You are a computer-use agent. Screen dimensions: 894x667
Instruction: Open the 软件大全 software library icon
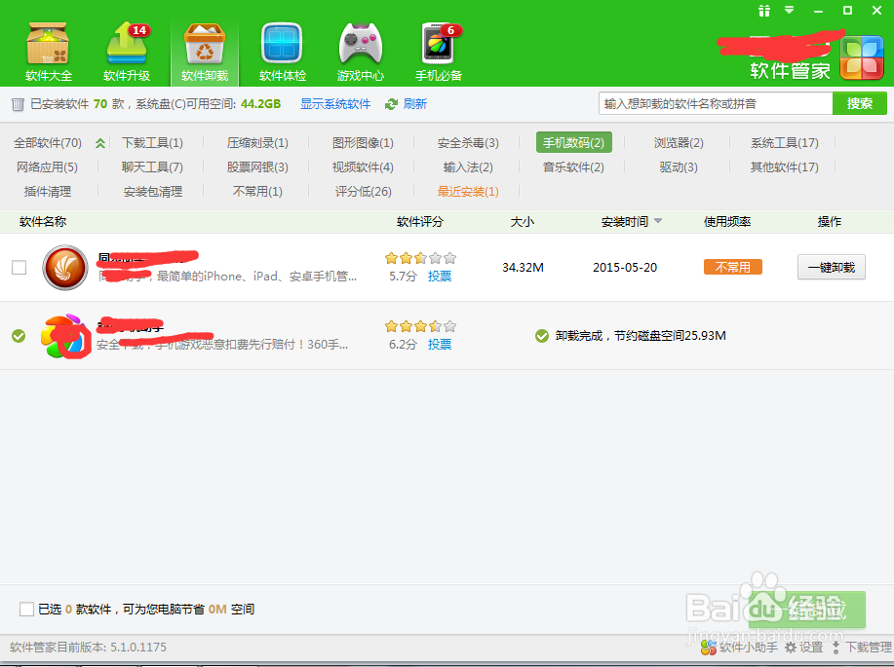coord(49,52)
